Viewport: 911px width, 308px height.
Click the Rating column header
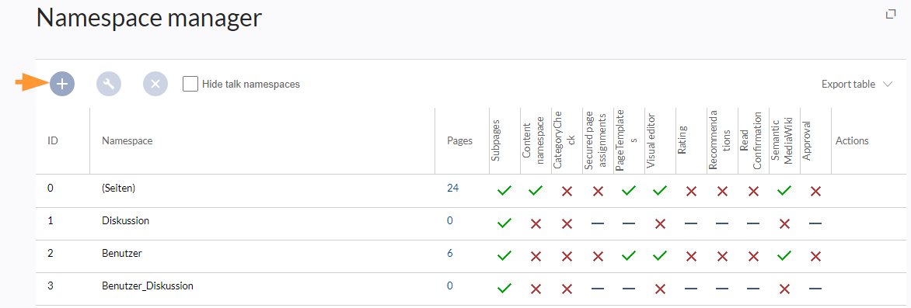coord(682,141)
